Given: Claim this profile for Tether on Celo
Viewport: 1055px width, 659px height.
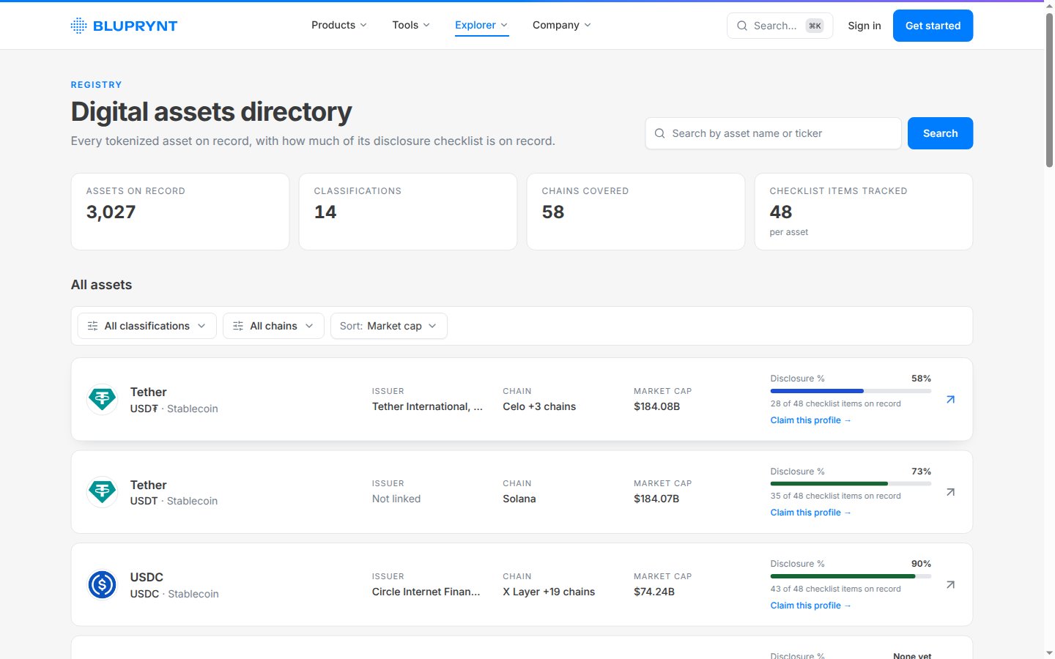Looking at the screenshot, I should [x=810, y=420].
